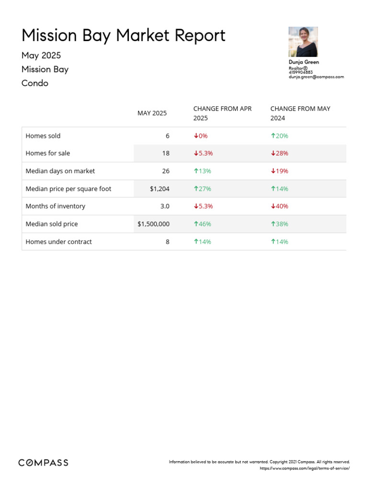Click the red down arrow beside 40%
This screenshot has width=368, height=490.
273,206
